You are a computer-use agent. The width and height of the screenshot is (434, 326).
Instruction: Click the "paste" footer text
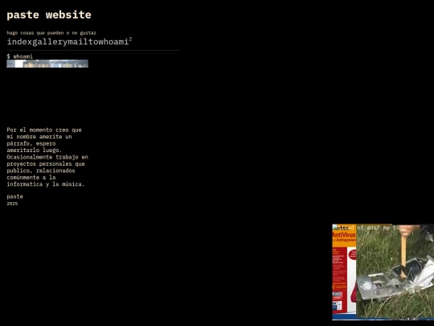coord(15,196)
